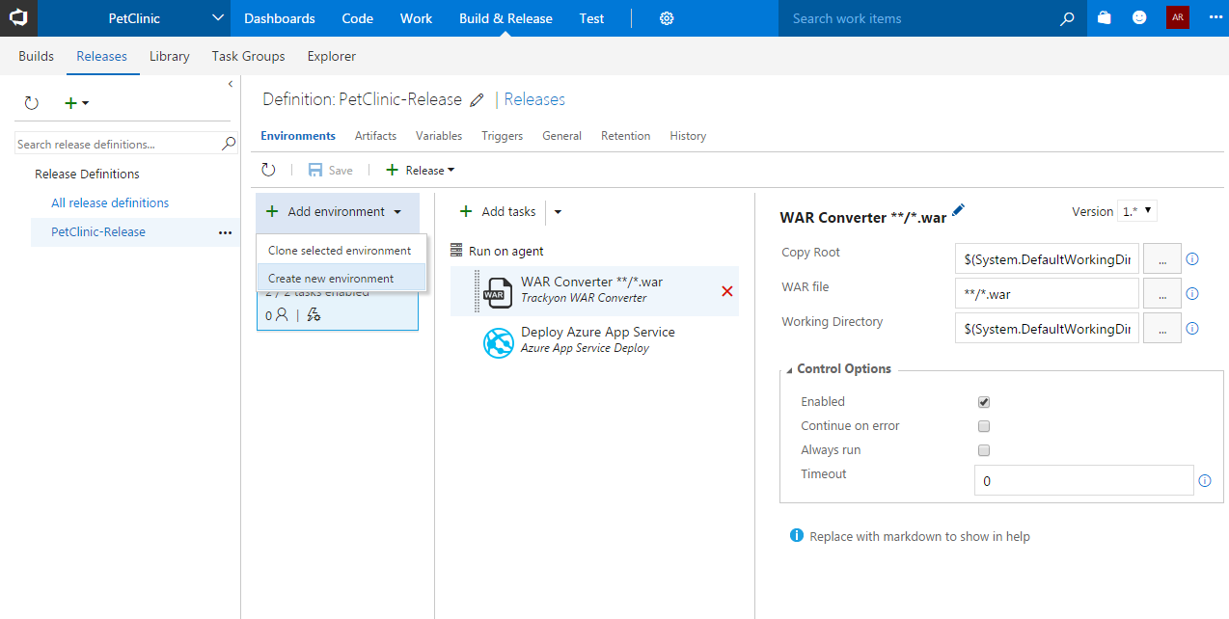The image size is (1229, 619).
Task: Open the Dashboards hub
Action: click(x=280, y=18)
